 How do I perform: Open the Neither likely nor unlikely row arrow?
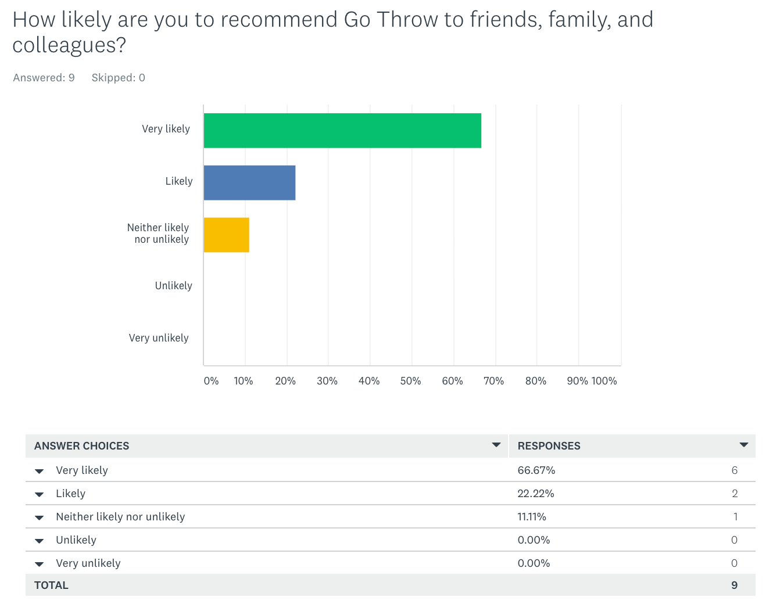[x=40, y=518]
